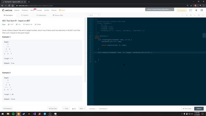
Task: Open the editor settings gear icon
Action: [199, 15]
